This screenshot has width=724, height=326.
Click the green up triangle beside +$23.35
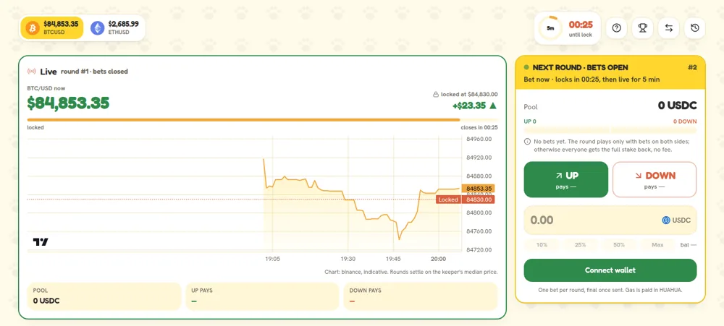(x=493, y=106)
